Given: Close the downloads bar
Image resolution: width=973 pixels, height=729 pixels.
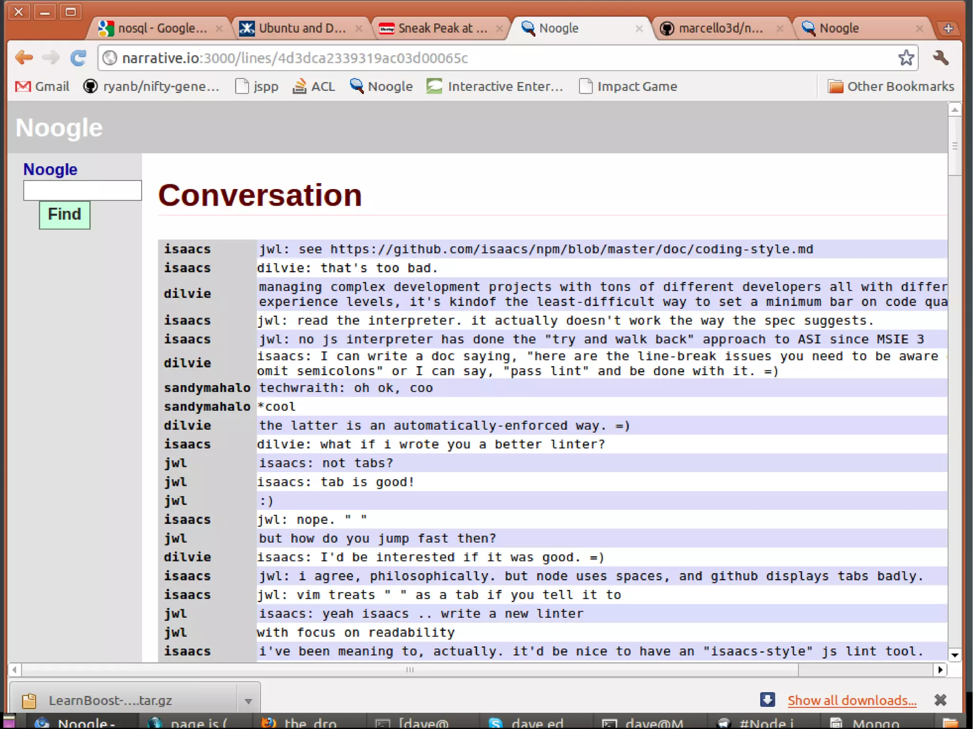Looking at the screenshot, I should 940,700.
